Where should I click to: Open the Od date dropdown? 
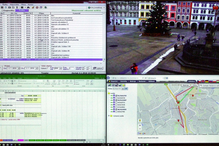click(x=19, y=68)
